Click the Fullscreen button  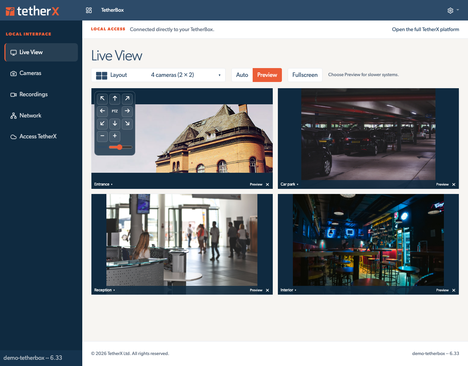tap(305, 75)
